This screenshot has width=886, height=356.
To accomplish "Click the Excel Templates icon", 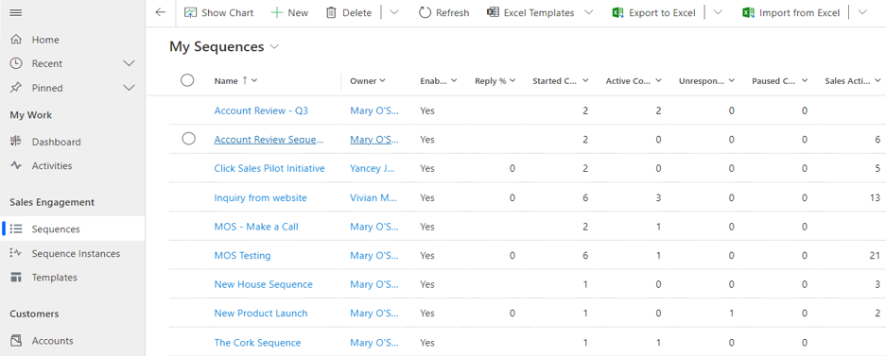I will (493, 12).
